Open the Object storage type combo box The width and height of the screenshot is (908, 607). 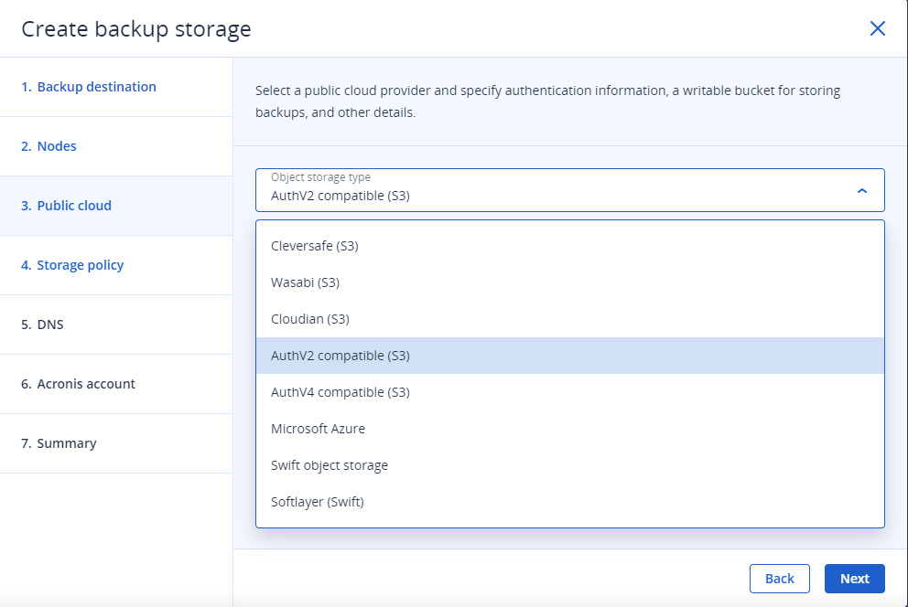click(x=570, y=190)
